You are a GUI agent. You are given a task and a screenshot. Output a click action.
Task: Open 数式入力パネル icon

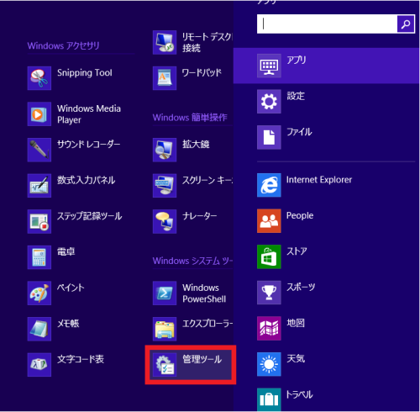[39, 186]
